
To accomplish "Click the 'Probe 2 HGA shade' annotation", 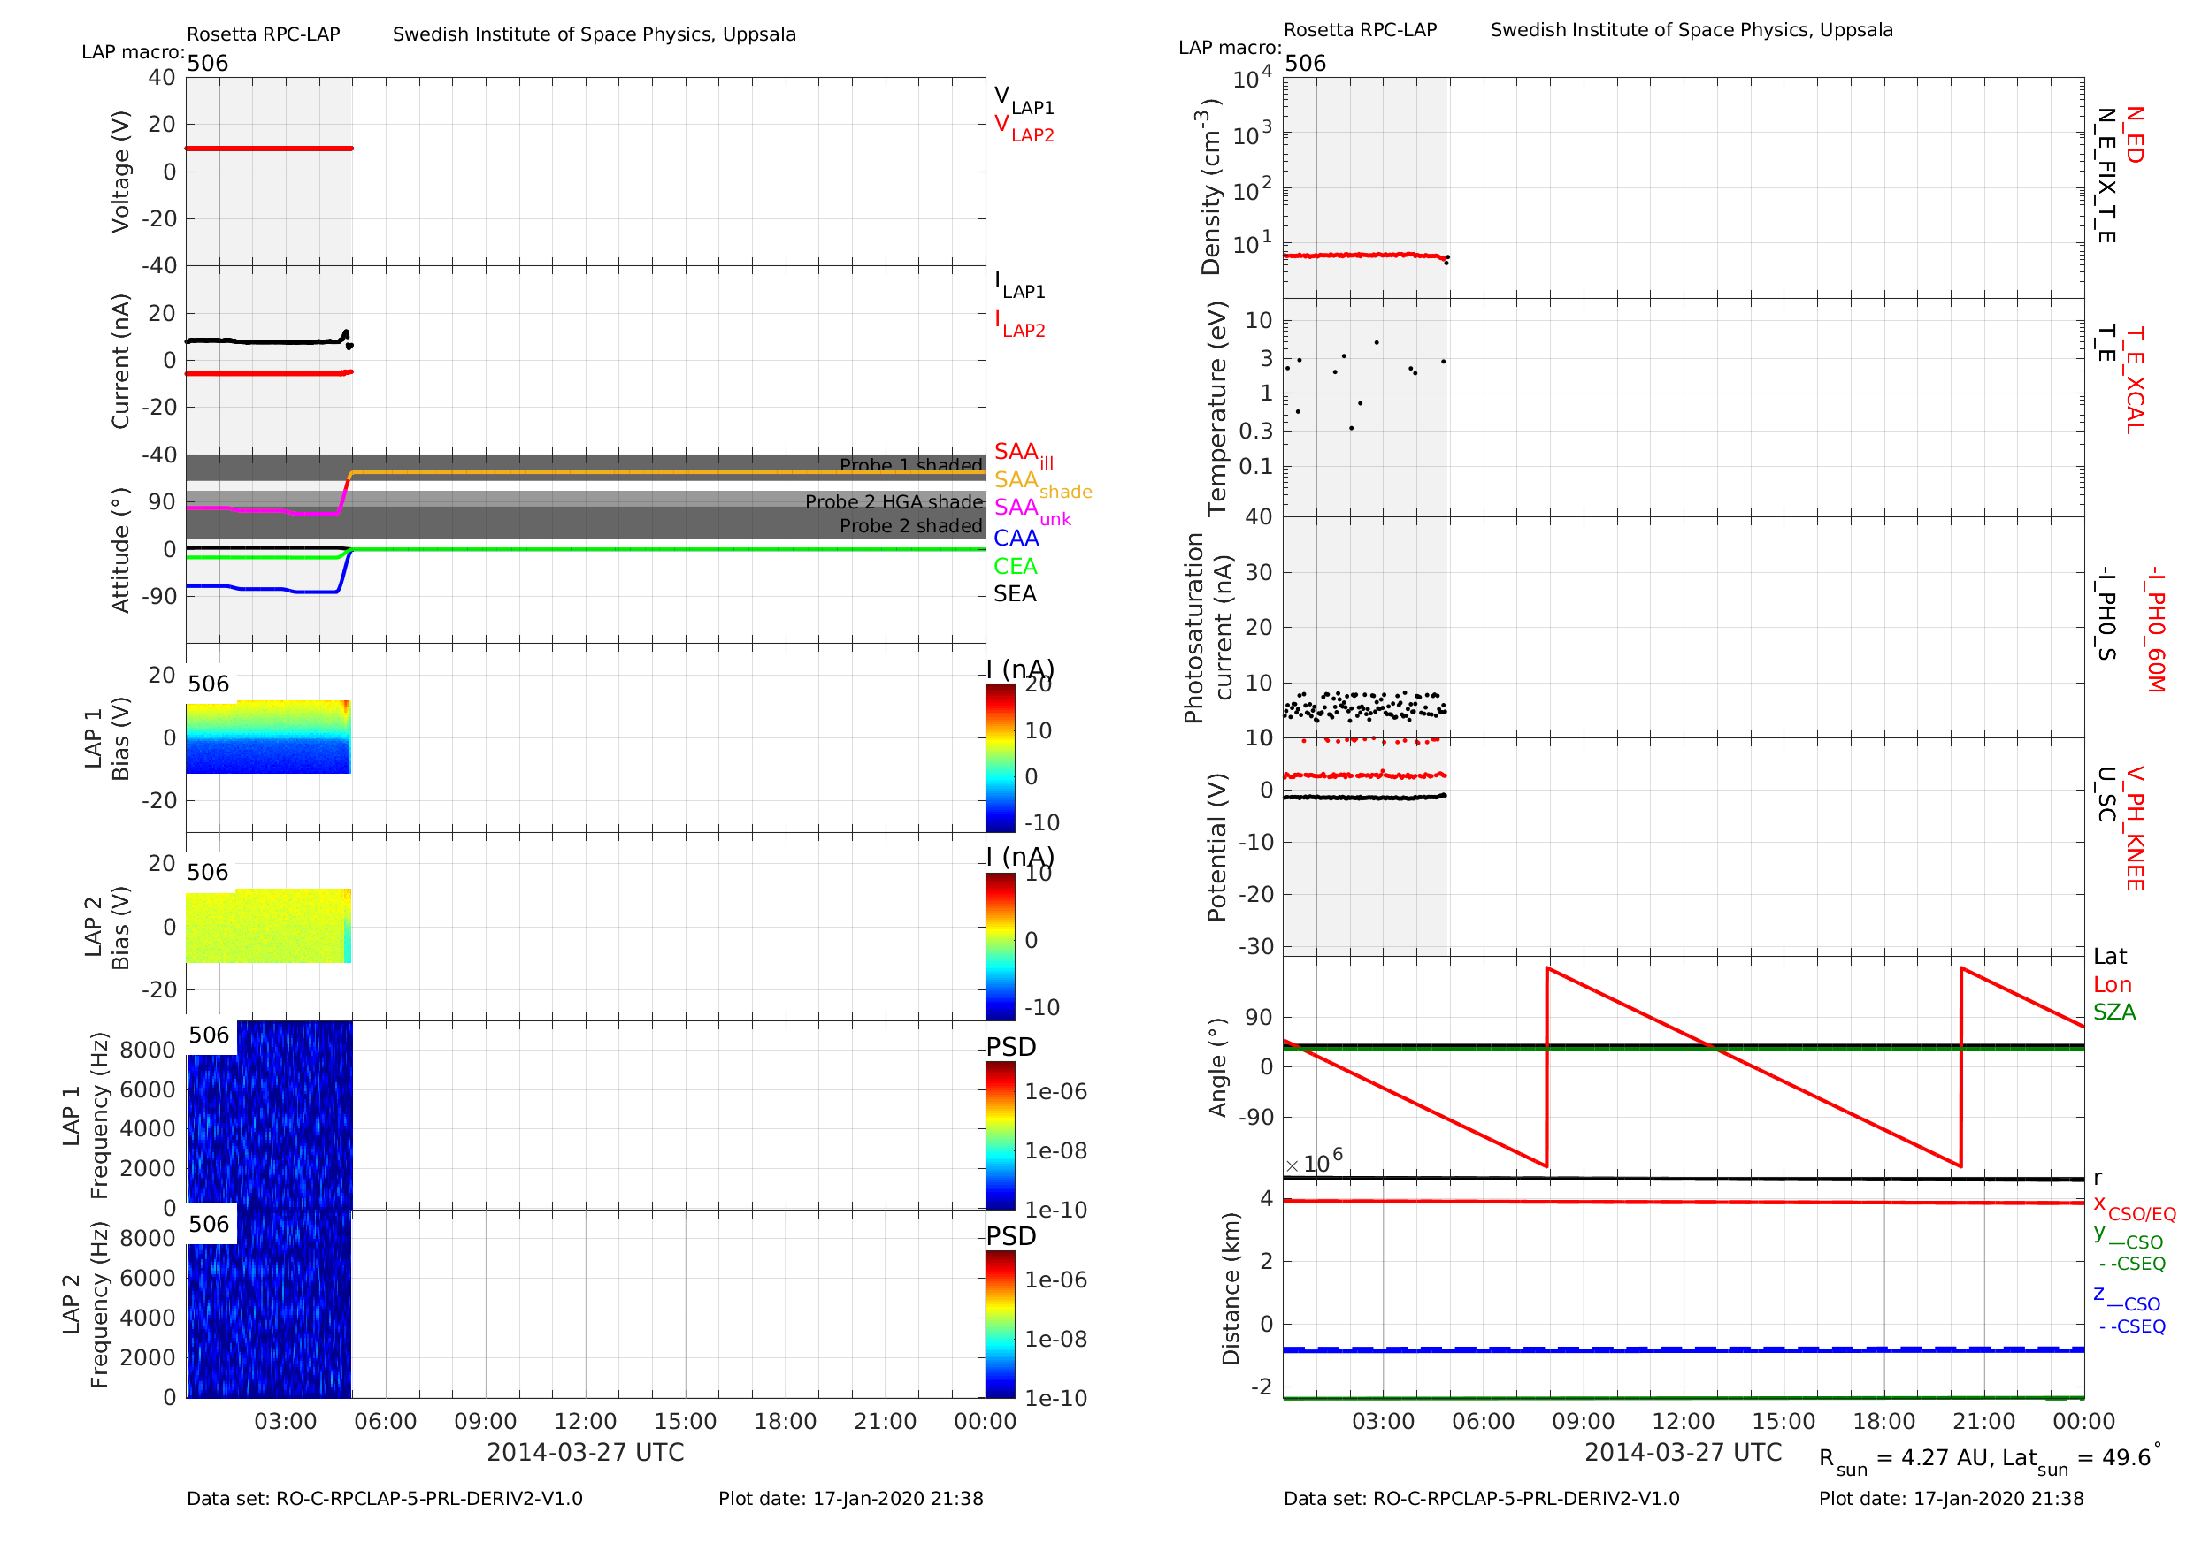I will coord(894,501).
